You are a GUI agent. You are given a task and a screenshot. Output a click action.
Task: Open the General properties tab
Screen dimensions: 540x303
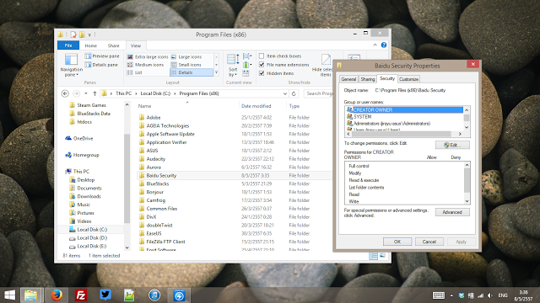348,79
